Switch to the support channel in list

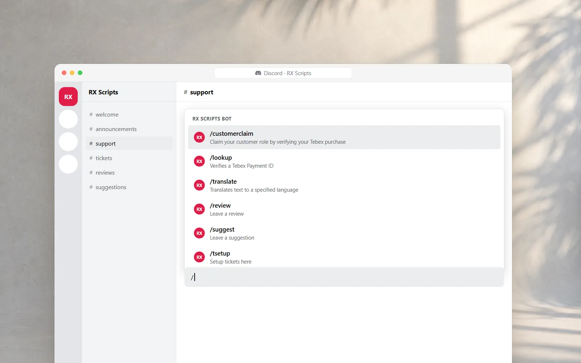point(129,143)
